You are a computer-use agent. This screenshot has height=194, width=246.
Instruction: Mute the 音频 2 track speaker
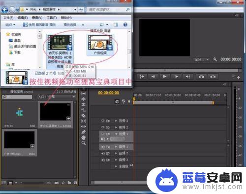[x=103, y=153]
